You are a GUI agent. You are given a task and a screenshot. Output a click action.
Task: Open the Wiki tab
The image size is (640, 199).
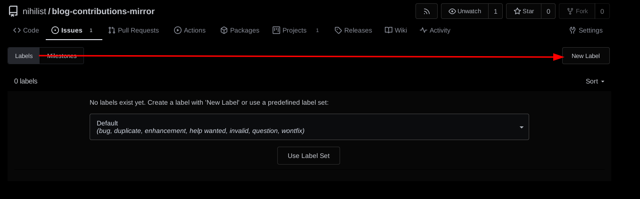tap(396, 30)
